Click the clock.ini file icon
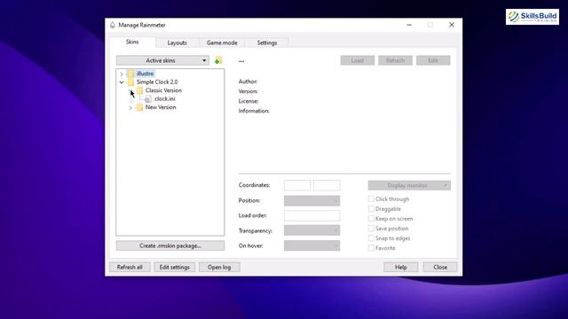The image size is (568, 319). click(148, 98)
